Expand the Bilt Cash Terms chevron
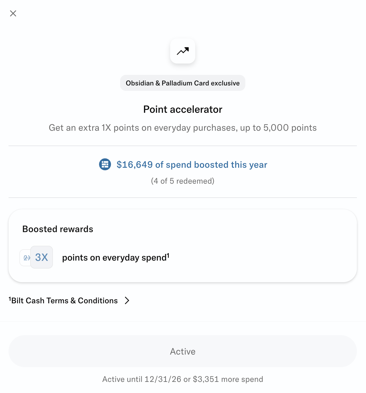This screenshot has width=366, height=393. pos(127,300)
